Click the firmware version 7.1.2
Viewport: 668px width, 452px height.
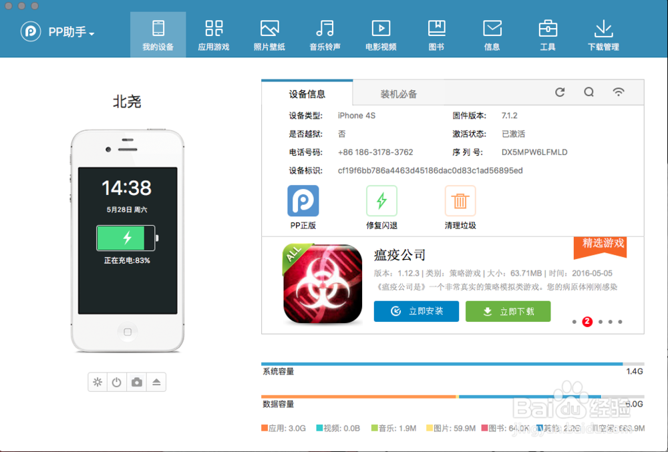(x=510, y=116)
